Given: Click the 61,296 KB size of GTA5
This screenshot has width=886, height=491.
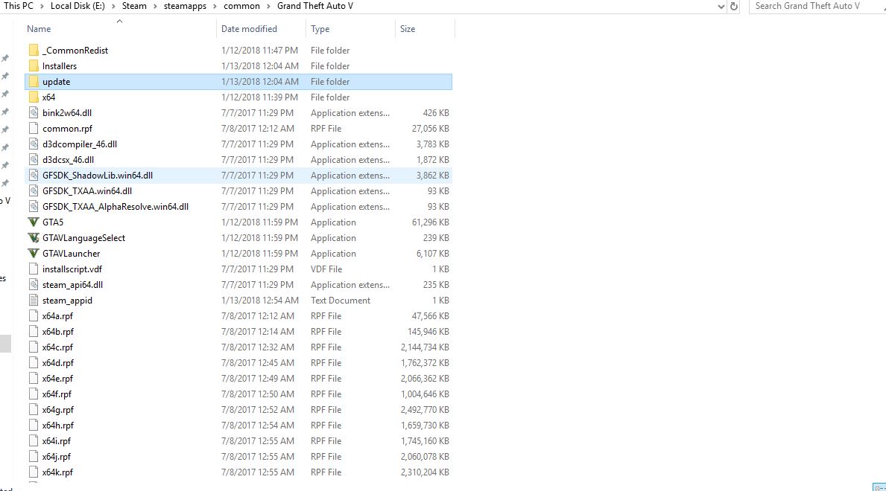Looking at the screenshot, I should [431, 222].
